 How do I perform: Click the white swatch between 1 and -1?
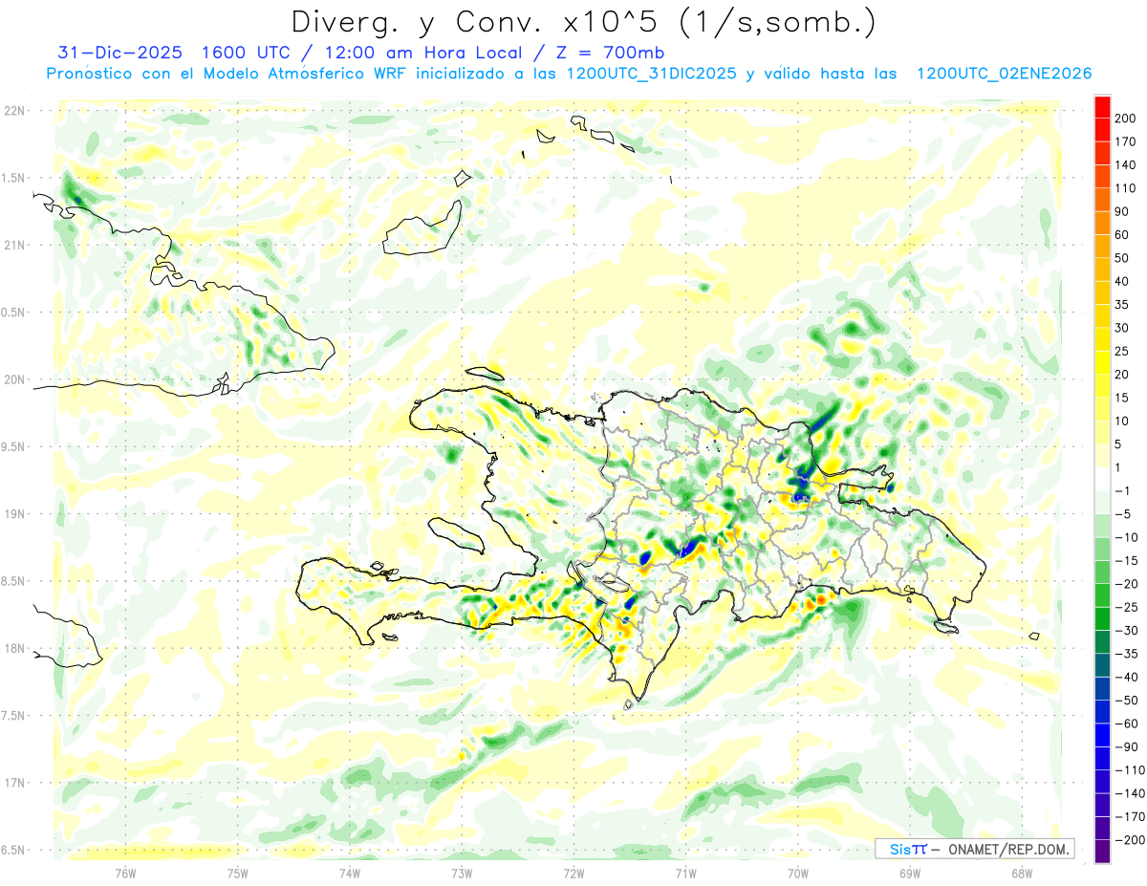tap(1102, 479)
